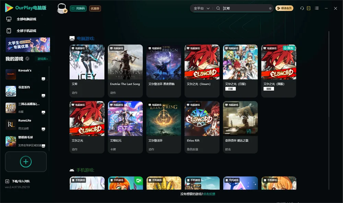The width and height of the screenshot is (343, 203).
Task: Click the 愤怒的毛球 game icon in sidebar
Action: [x=11, y=141]
